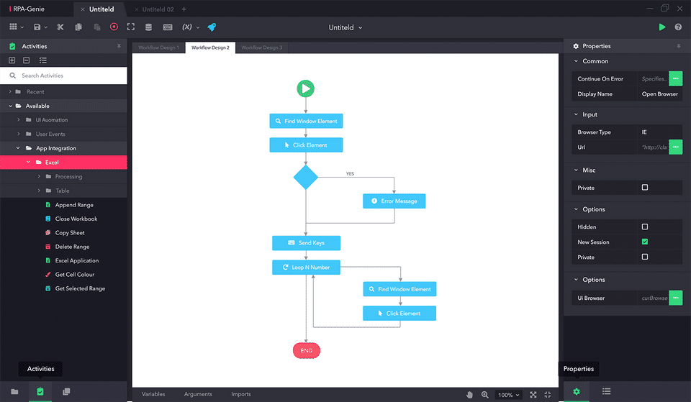Select the Loop N Number node
This screenshot has height=402, width=691.
[x=307, y=268]
